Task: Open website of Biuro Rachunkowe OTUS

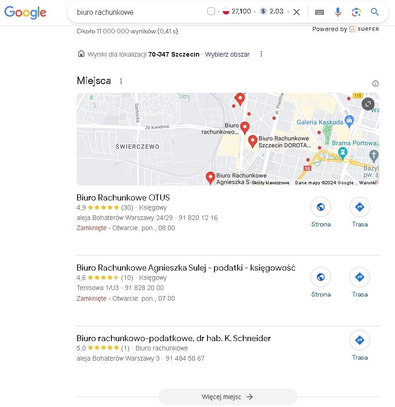Action: click(321, 213)
